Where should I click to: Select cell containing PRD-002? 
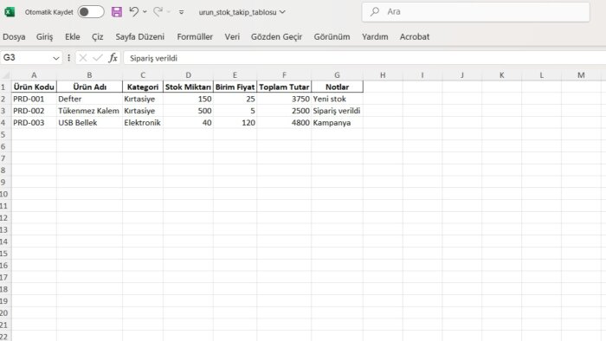click(34, 111)
